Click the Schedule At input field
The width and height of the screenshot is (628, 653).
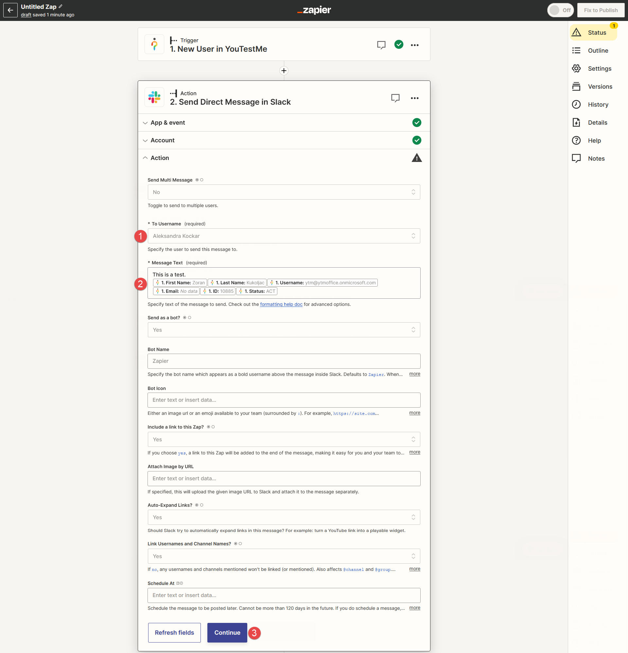[284, 595]
